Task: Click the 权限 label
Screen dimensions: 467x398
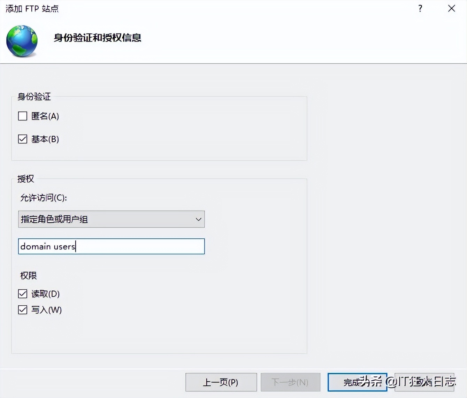Action: pyautogui.click(x=29, y=276)
